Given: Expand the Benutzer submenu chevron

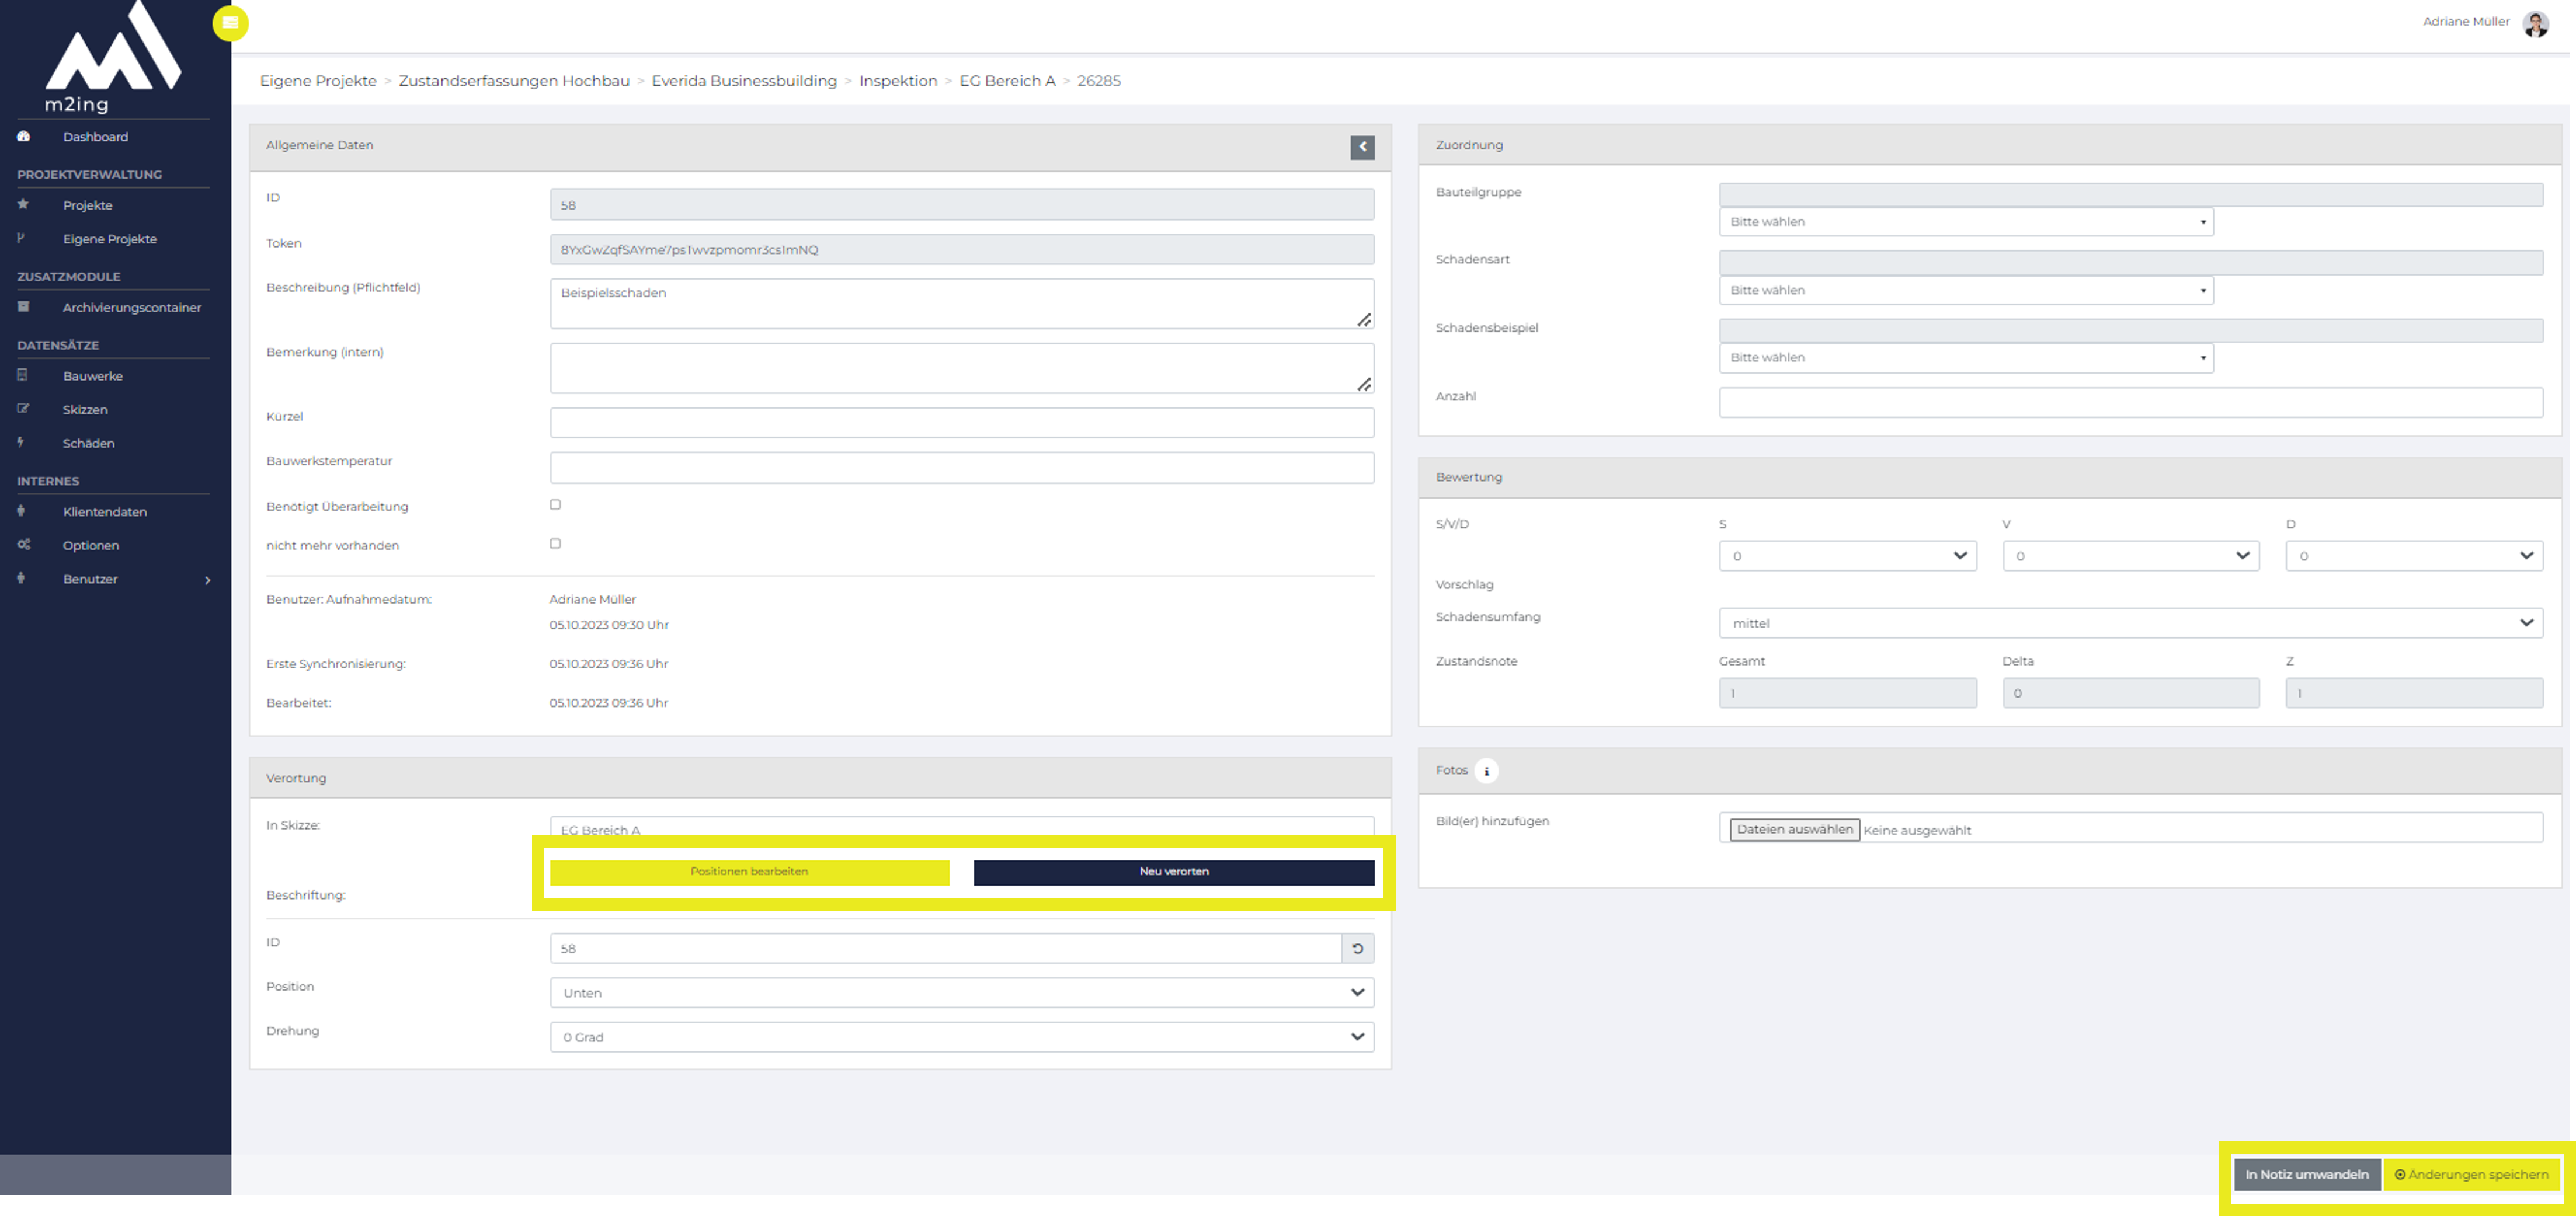Looking at the screenshot, I should pos(207,580).
